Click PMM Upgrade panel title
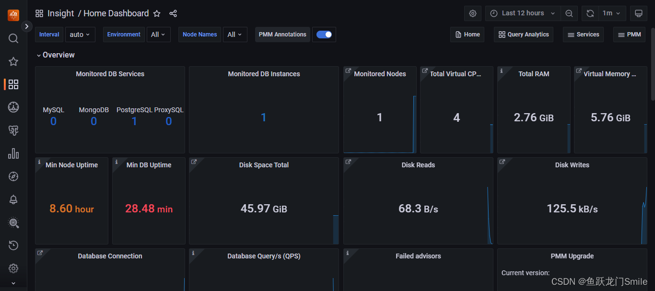The width and height of the screenshot is (655, 291). point(572,256)
